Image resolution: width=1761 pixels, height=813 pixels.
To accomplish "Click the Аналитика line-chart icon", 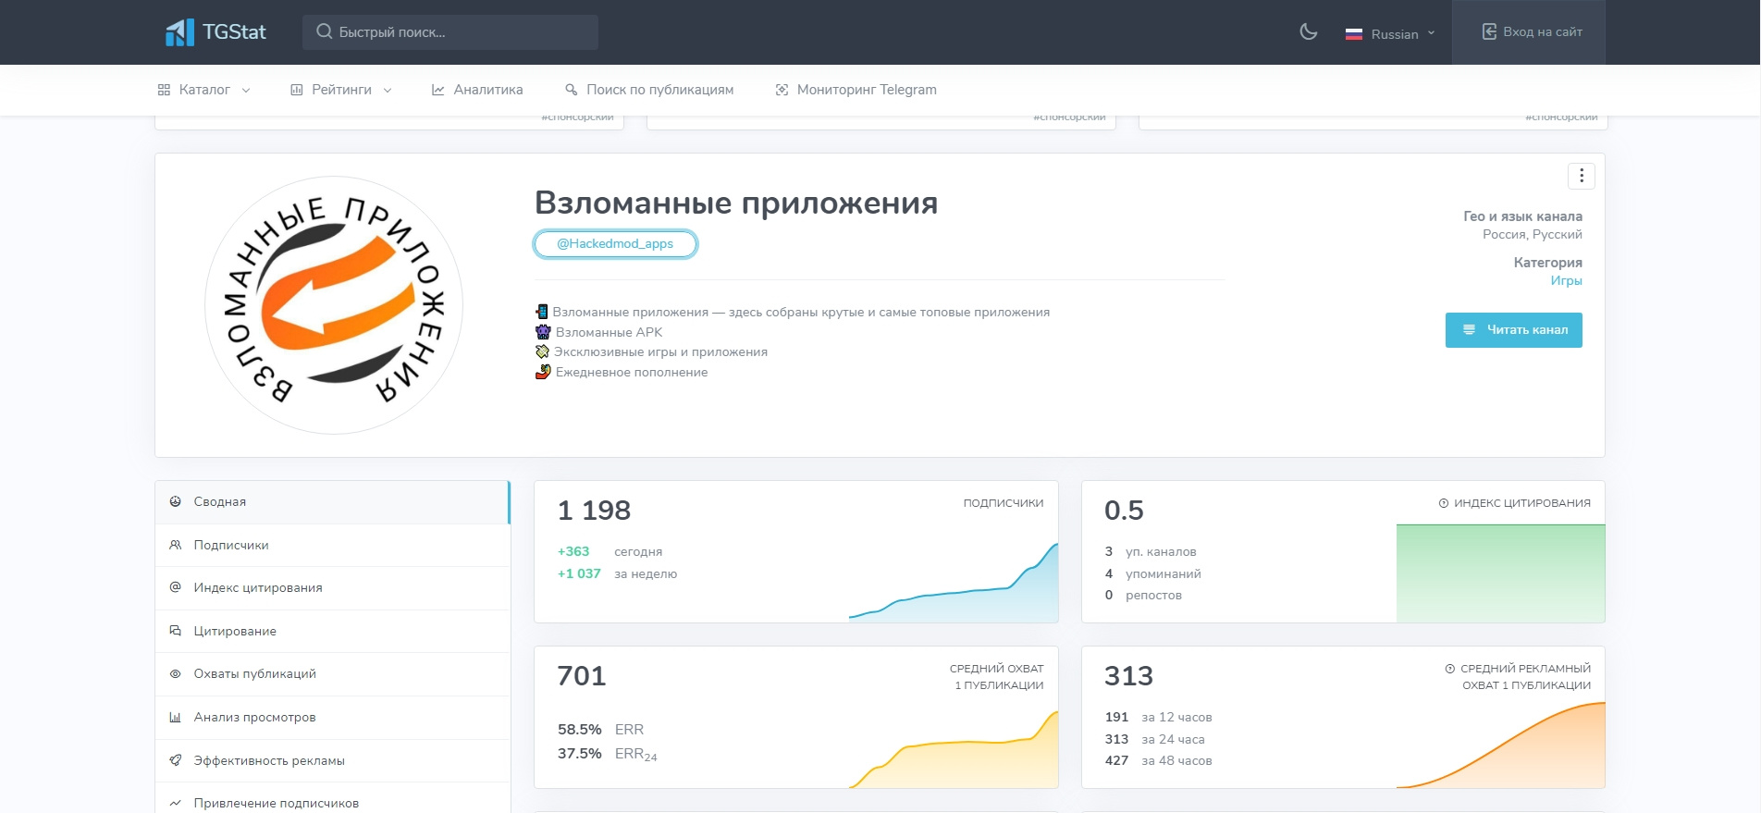I will point(438,90).
